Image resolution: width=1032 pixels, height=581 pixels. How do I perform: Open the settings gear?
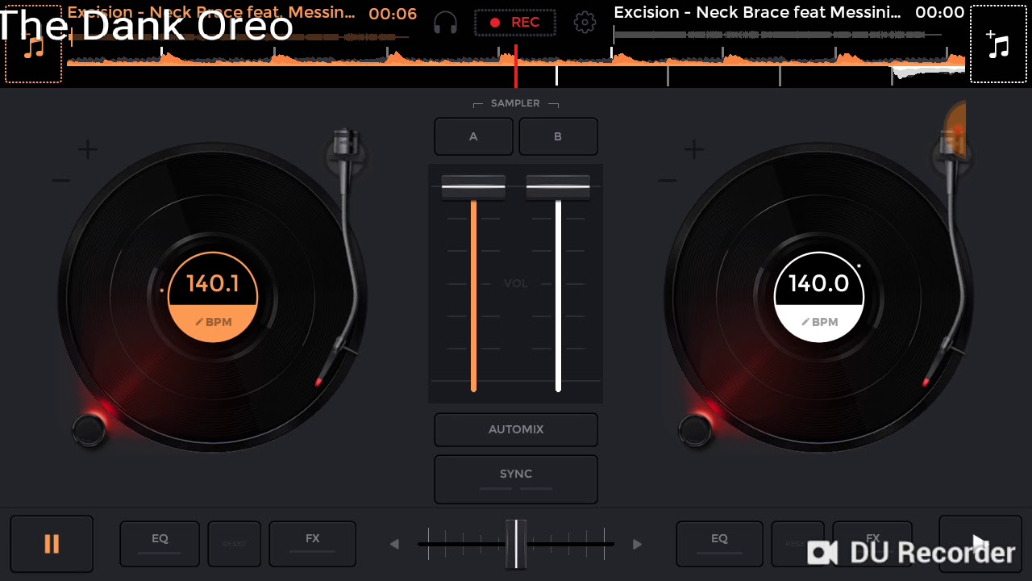585,23
